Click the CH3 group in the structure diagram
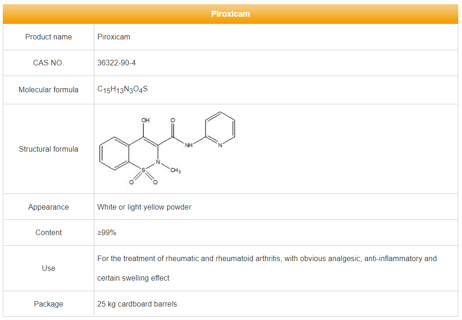The image size is (462, 320). [x=175, y=171]
